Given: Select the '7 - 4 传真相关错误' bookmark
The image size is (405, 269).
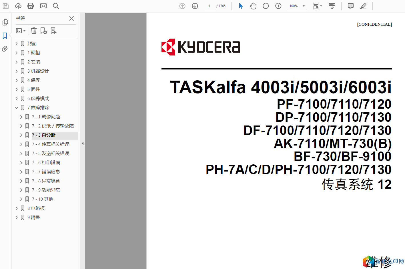Looking at the screenshot, I should pos(51,144).
